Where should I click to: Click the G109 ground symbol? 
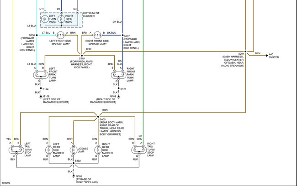coord(119,97)
